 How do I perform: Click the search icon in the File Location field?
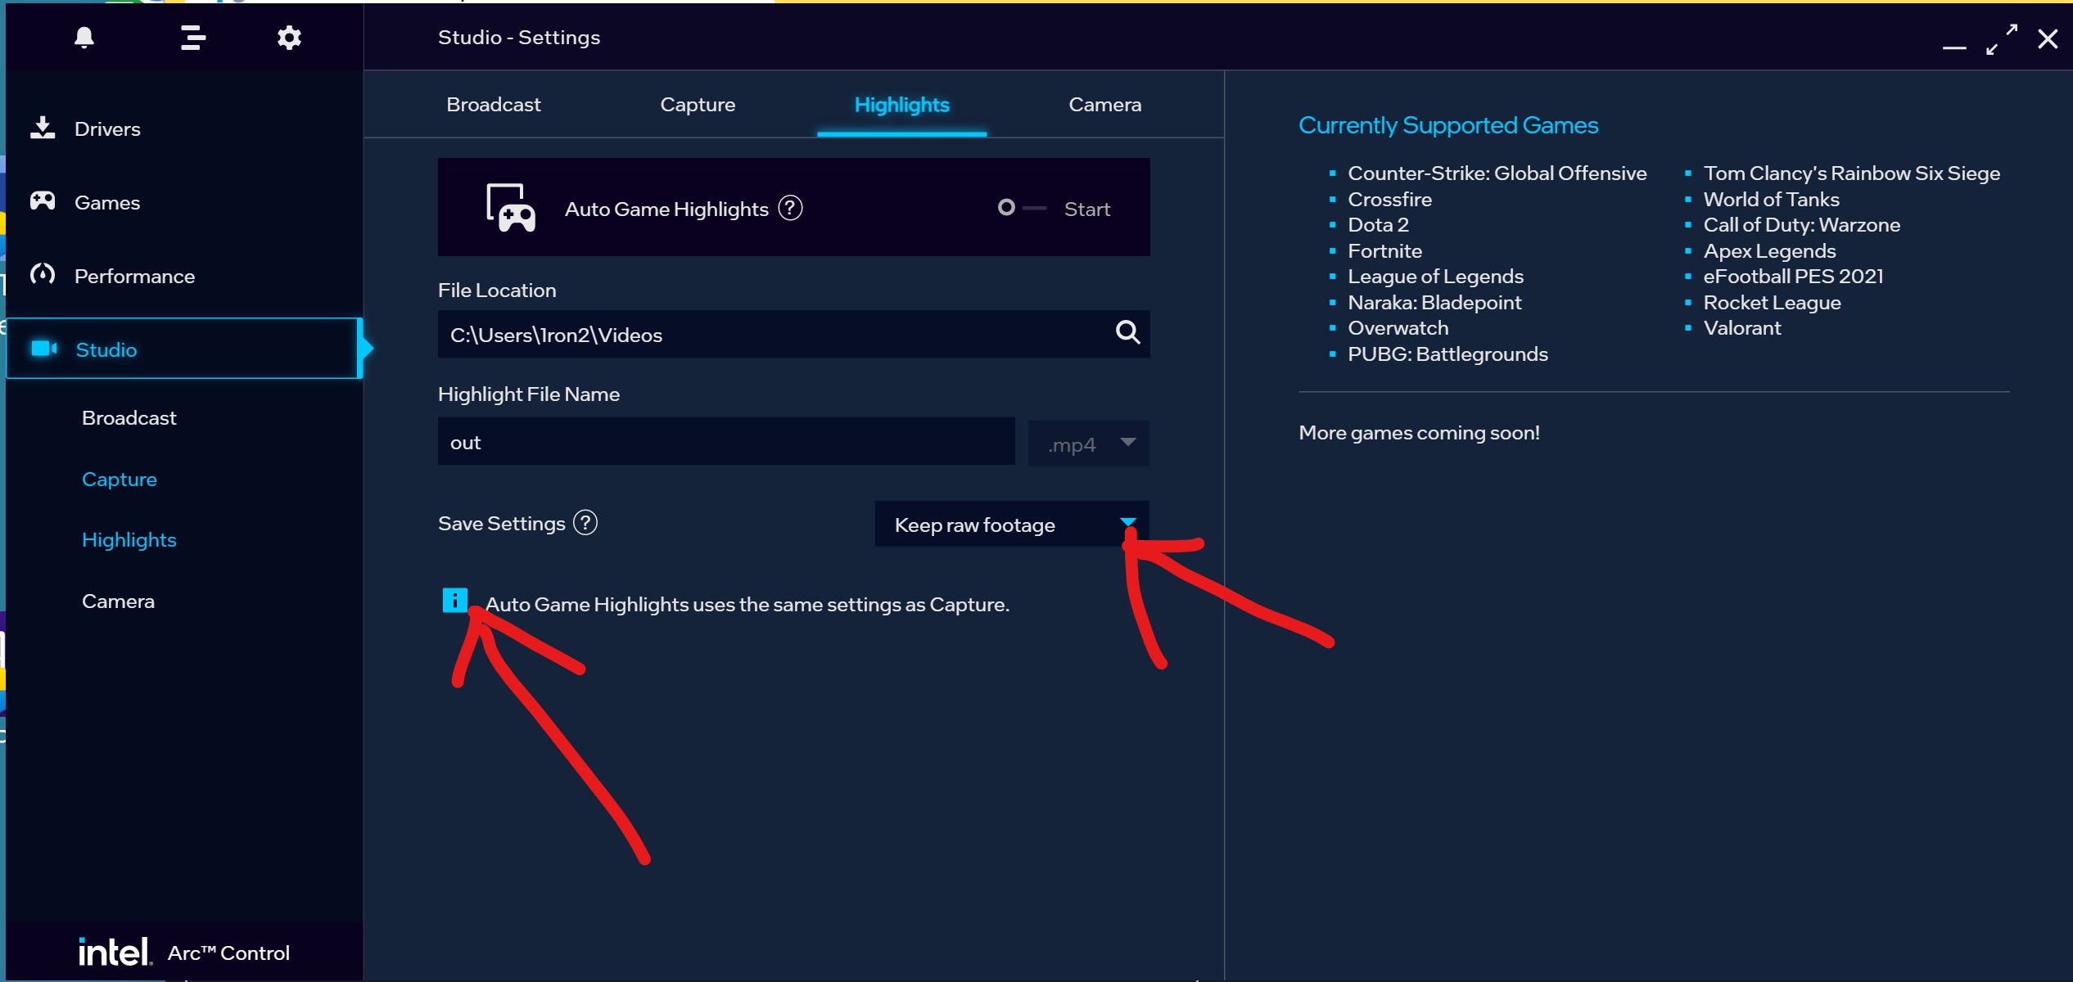click(1127, 332)
